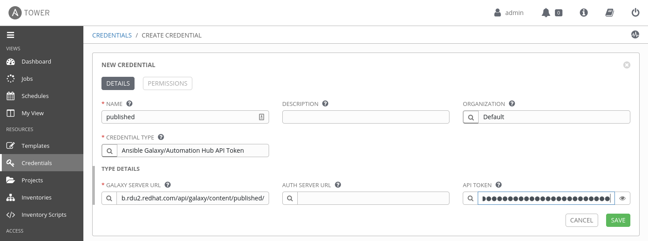The image size is (648, 241).
Task: Click the CANCEL button
Action: pyautogui.click(x=582, y=220)
